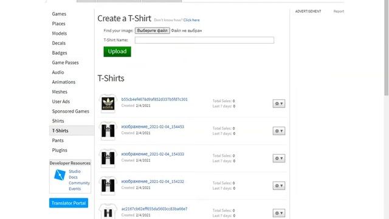Click the Report advertisement link

(339, 11)
